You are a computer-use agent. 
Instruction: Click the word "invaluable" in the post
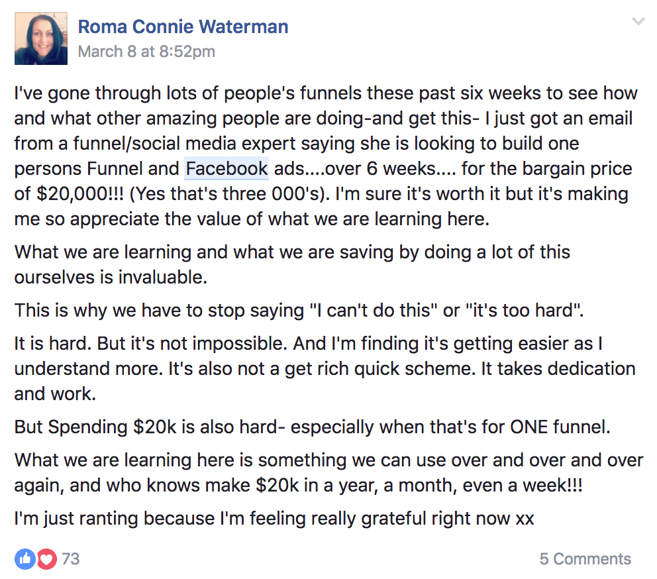coord(163,278)
